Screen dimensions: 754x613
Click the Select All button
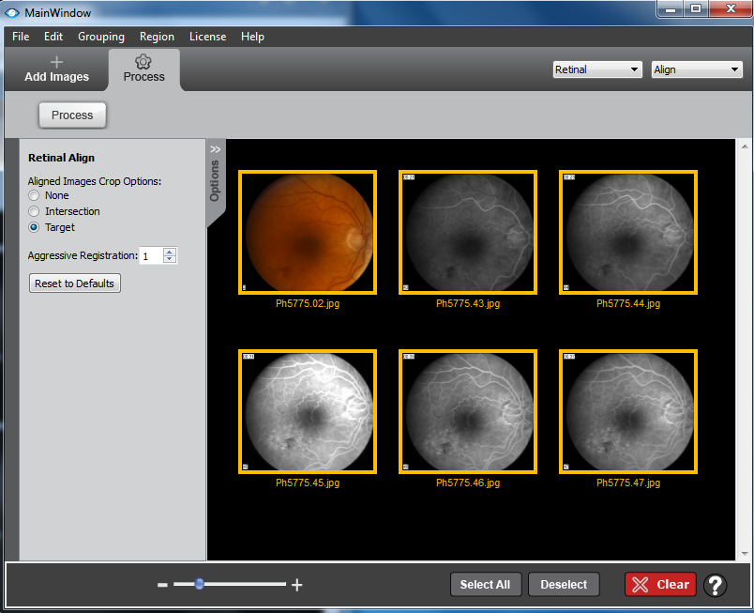pos(485,585)
